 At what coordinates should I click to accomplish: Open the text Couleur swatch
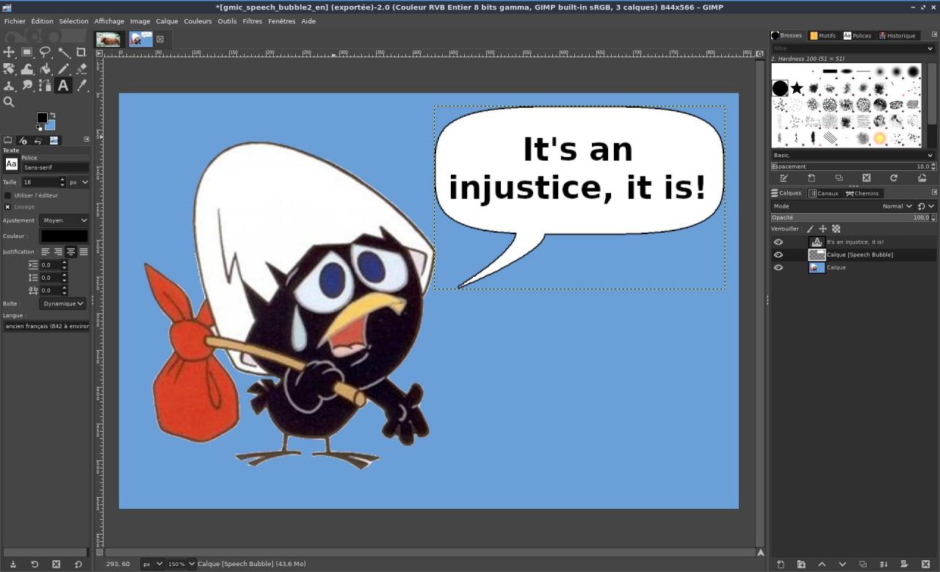[65, 236]
